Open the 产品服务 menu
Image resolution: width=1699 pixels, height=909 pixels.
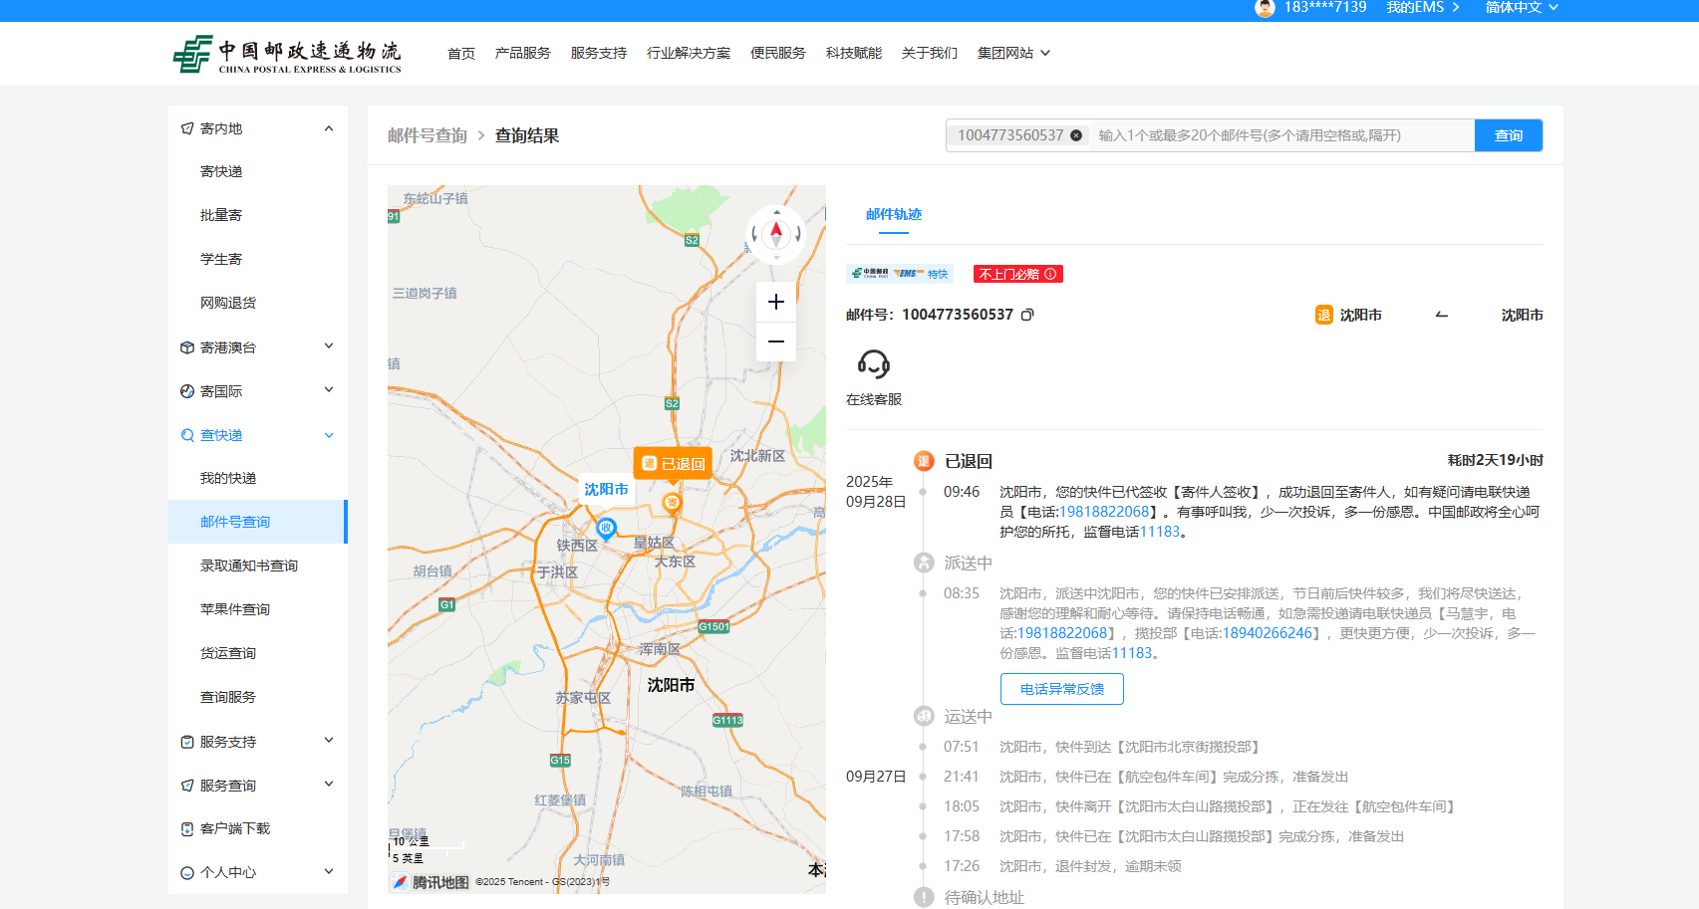522,53
